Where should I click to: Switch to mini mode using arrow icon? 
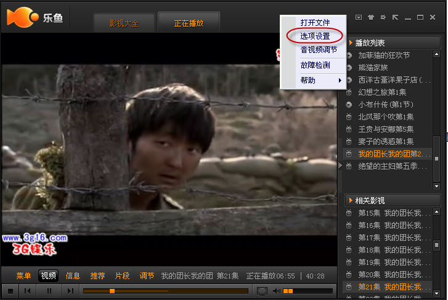pyautogui.click(x=395, y=17)
